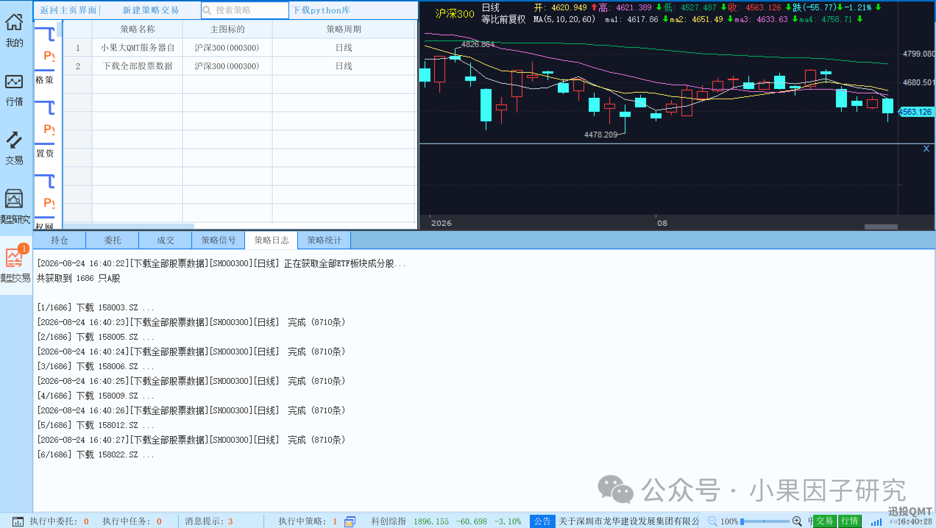Click the signal strength bars icon
The width and height of the screenshot is (936, 528).
point(876,522)
